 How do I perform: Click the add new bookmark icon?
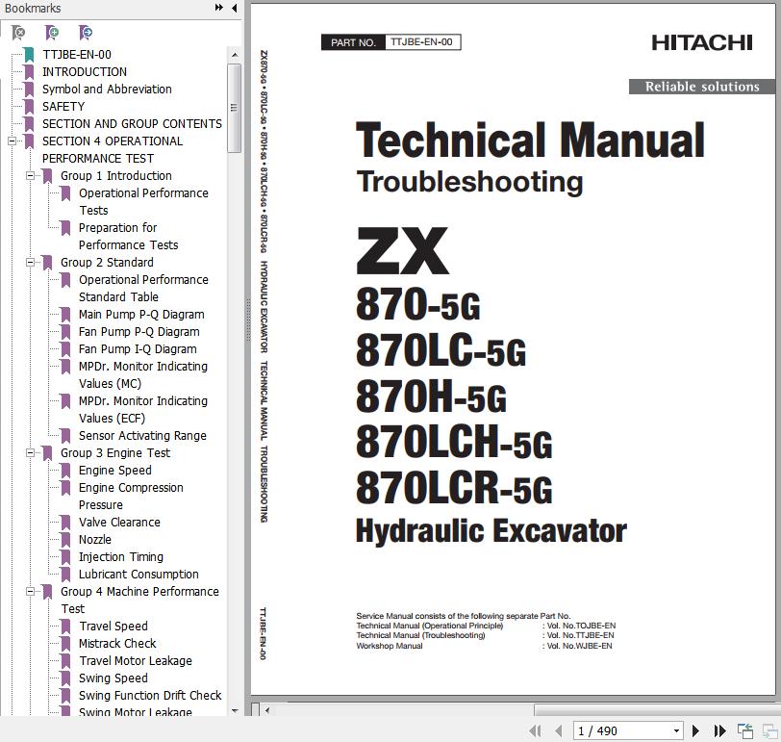click(52, 33)
